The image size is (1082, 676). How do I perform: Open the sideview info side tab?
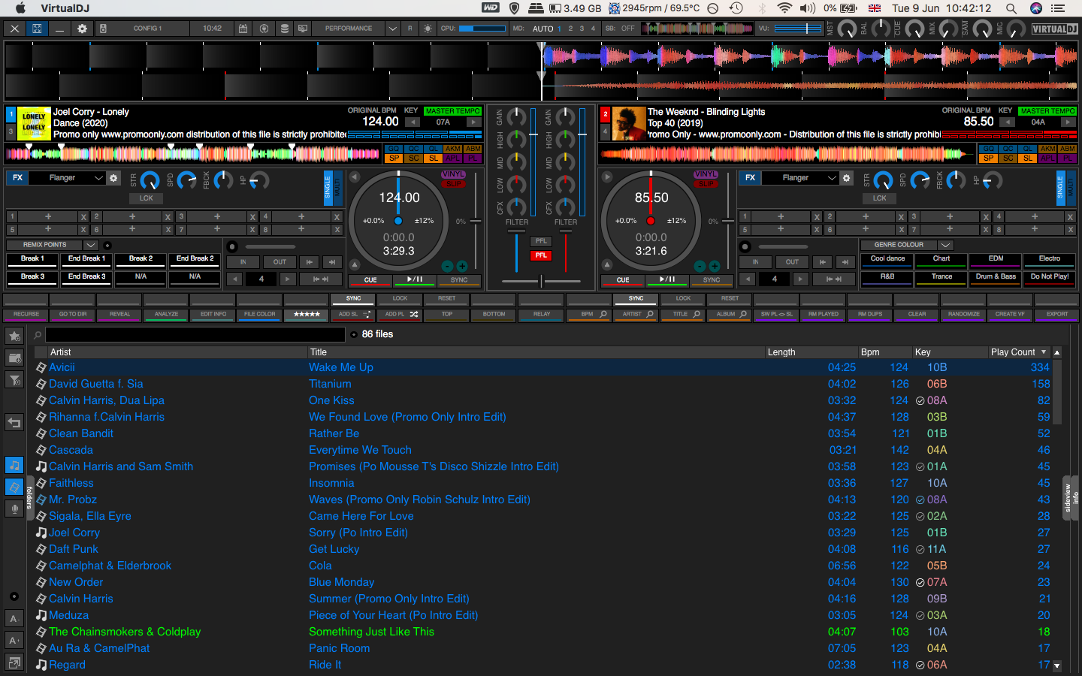[1071, 498]
